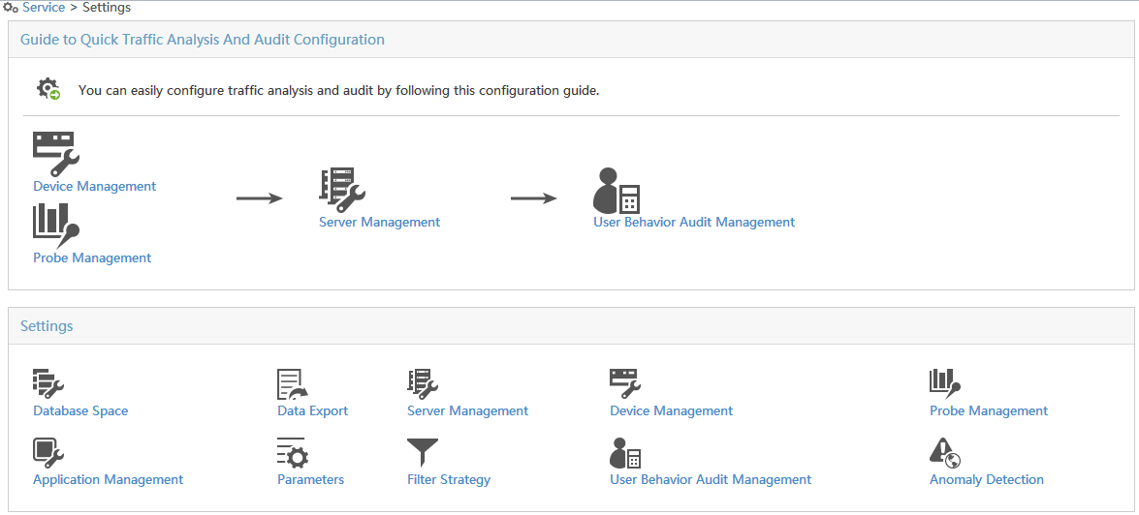Select the Guide to Quick Traffic Analysis header
This screenshot has height=515, width=1139.
tap(203, 40)
